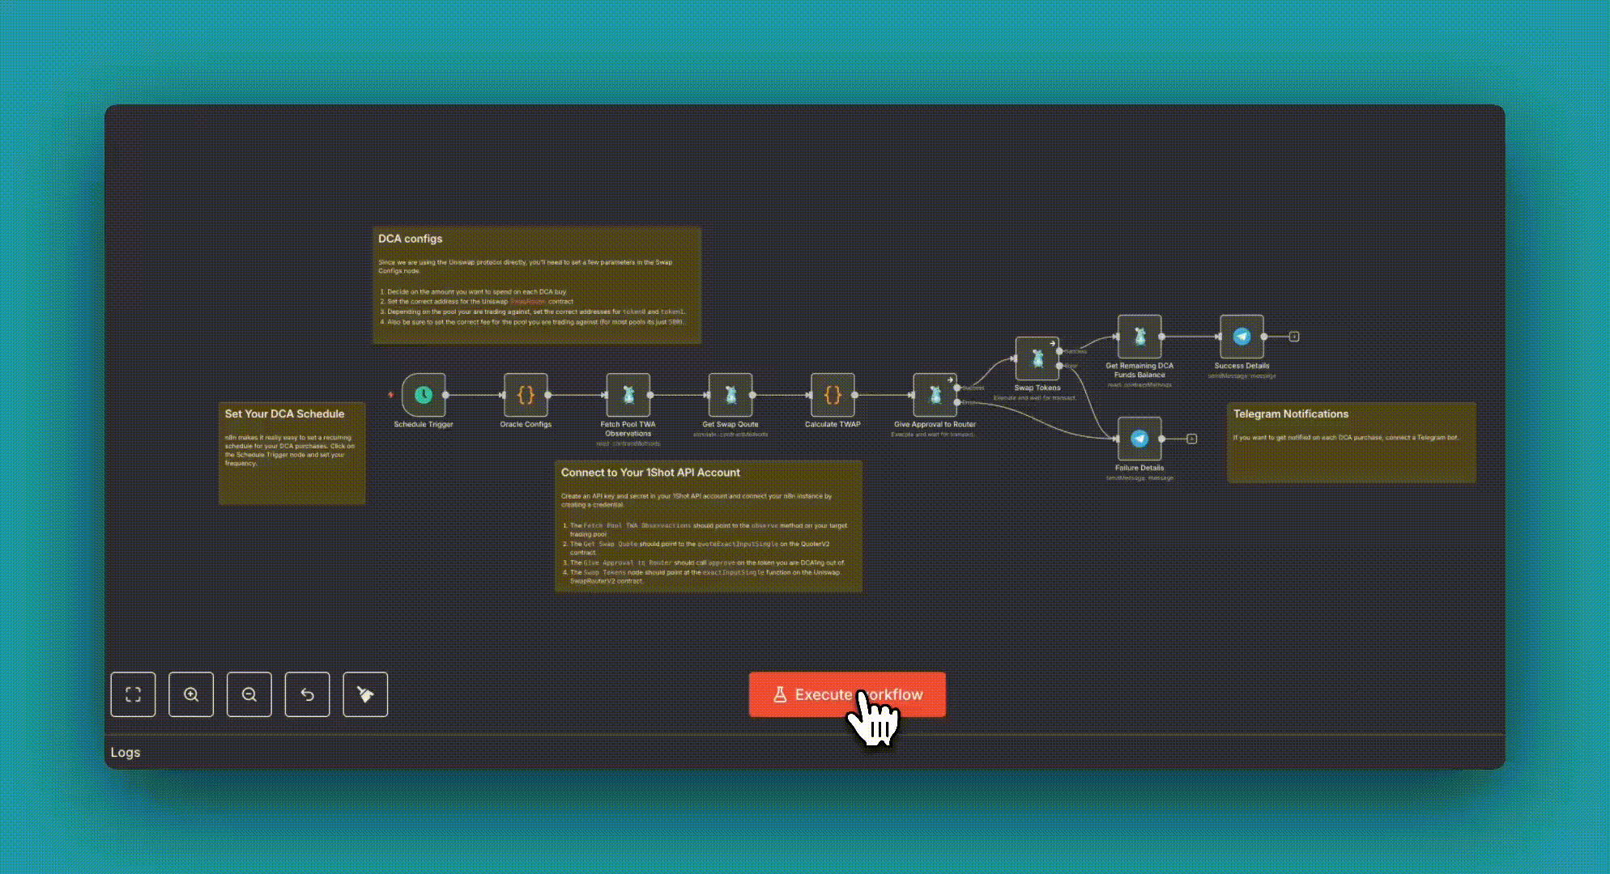Click the Calculate TWAP code node
The height and width of the screenshot is (874, 1610).
click(x=833, y=395)
